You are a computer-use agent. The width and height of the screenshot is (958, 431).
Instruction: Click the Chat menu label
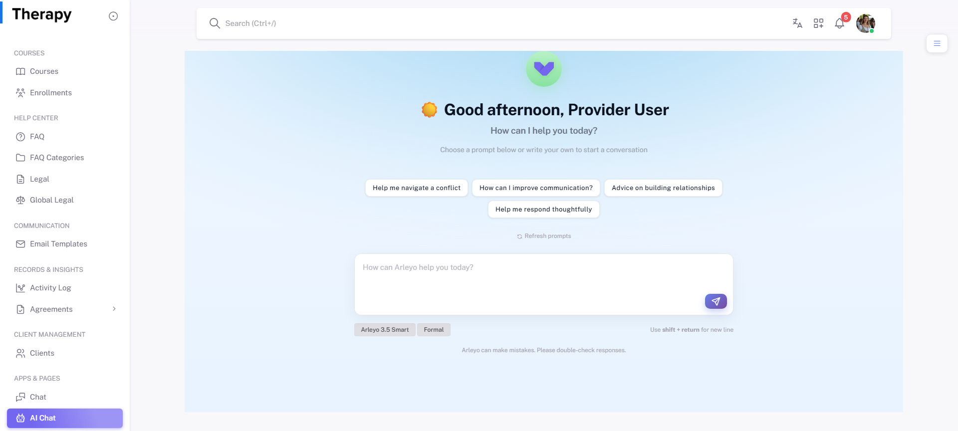[38, 397]
